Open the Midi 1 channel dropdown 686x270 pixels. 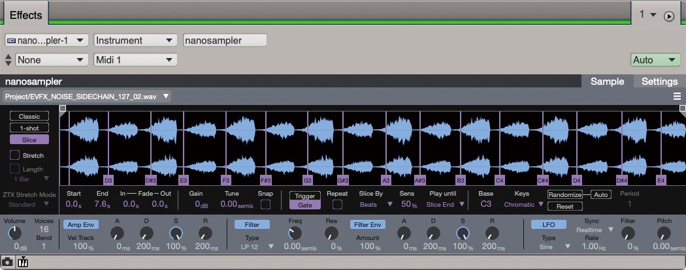(x=136, y=60)
